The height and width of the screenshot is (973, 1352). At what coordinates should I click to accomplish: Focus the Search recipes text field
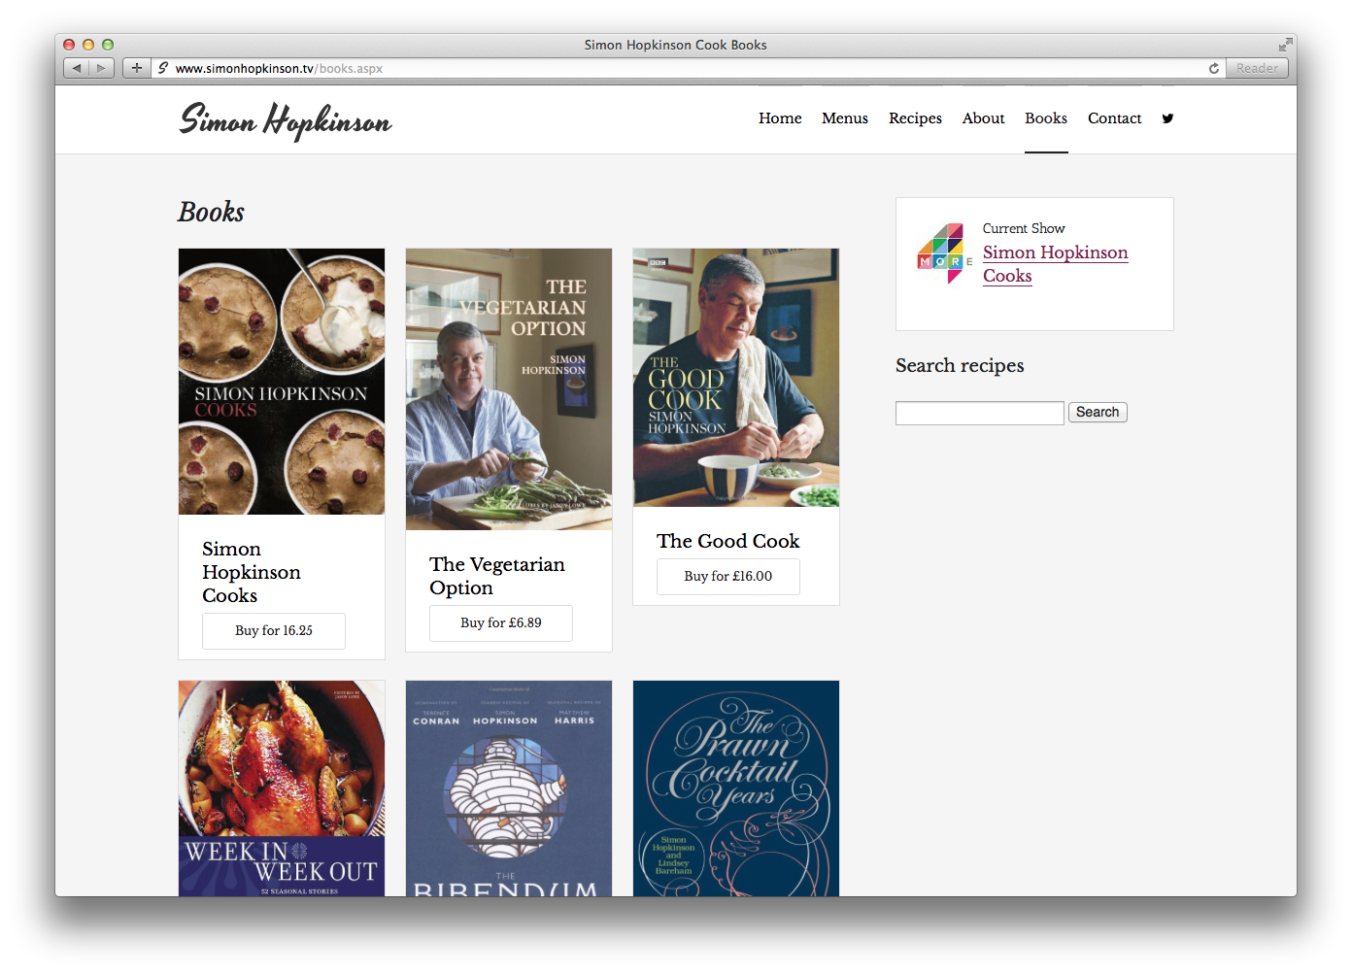[x=979, y=413]
